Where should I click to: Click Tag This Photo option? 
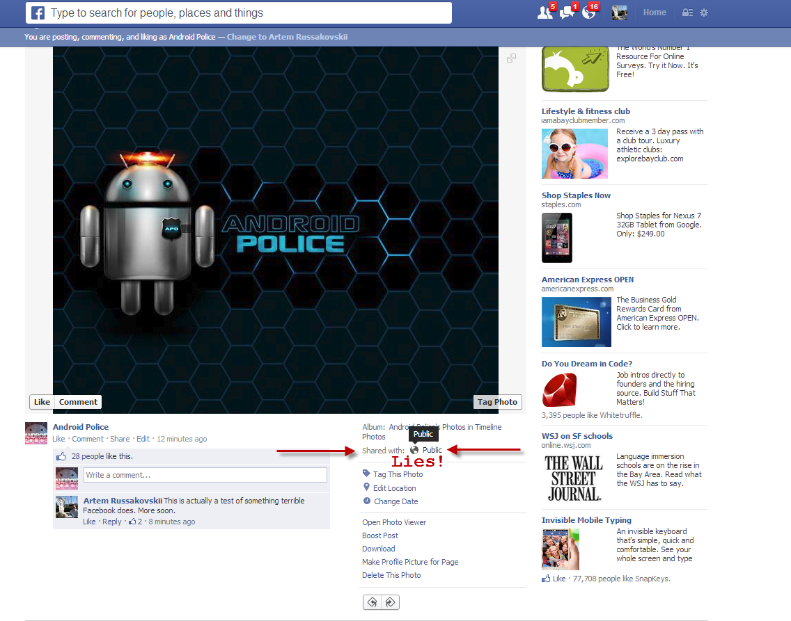pos(398,474)
